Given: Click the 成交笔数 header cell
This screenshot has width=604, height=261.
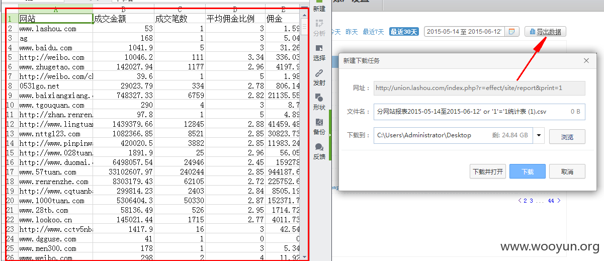Looking at the screenshot, I should coord(180,19).
